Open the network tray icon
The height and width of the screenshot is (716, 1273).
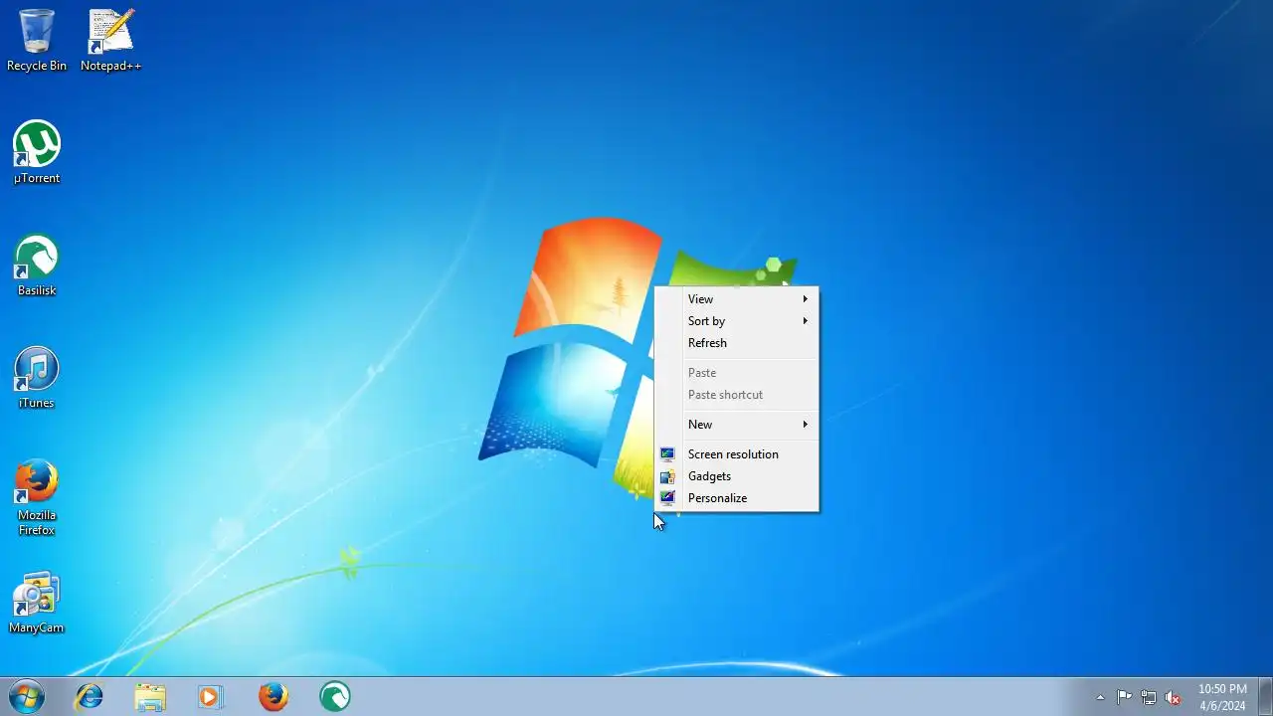click(x=1149, y=697)
